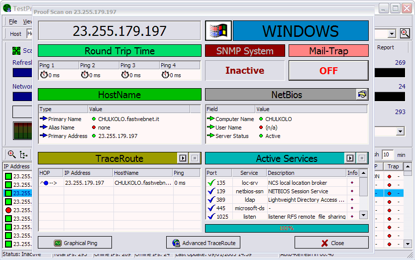Click the SNMP Inactive status button
Viewport: 415px width, 260px height.
pyautogui.click(x=245, y=71)
